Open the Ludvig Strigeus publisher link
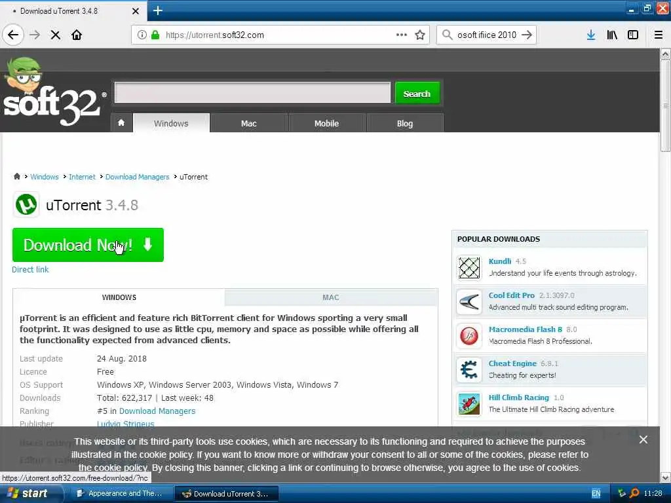 coord(125,424)
